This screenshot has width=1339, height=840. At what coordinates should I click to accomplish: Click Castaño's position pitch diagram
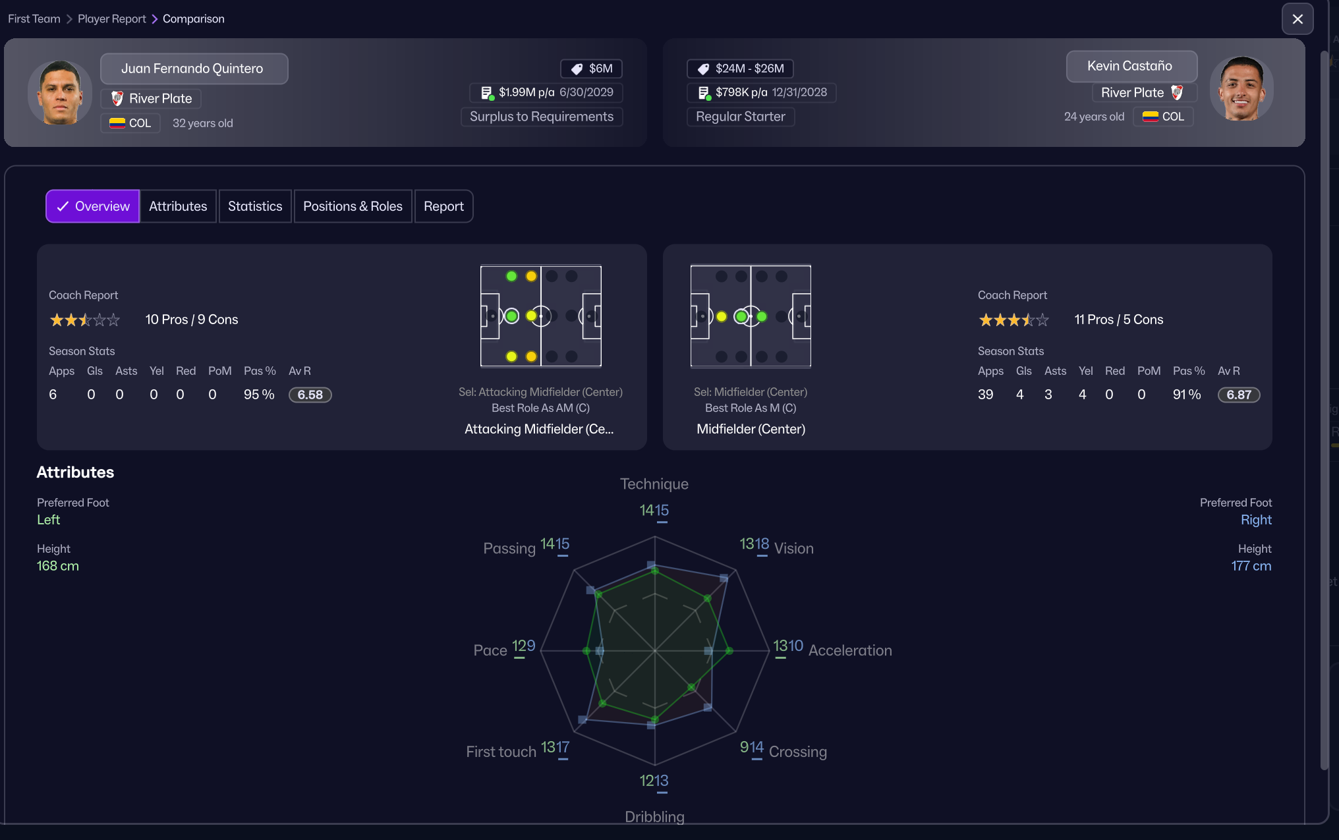tap(751, 316)
